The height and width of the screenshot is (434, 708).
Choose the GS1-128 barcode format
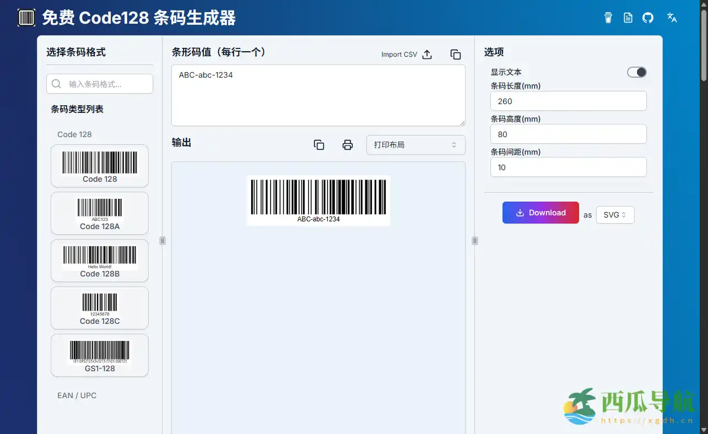[100, 355]
